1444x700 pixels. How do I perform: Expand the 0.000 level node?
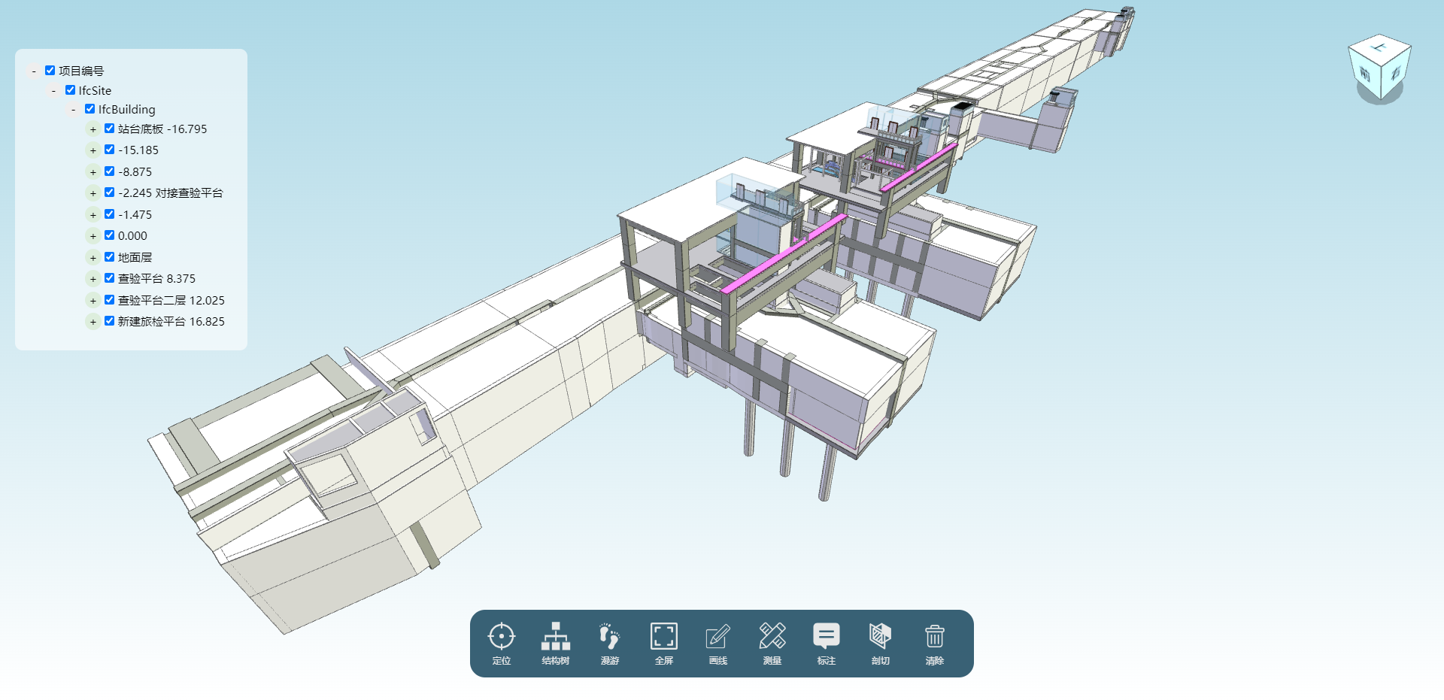93,236
